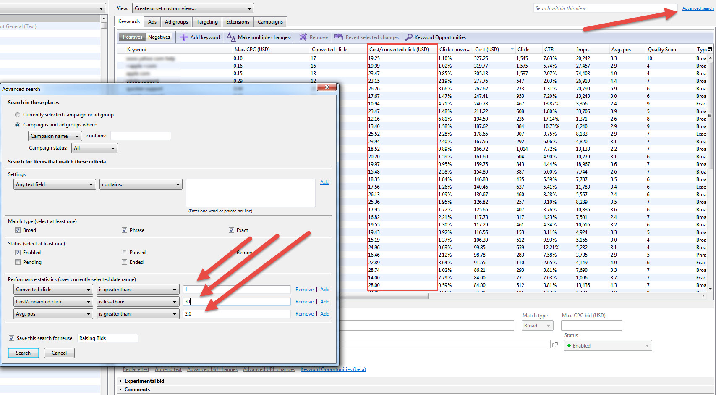Click the Add keyword plus icon

click(x=184, y=37)
